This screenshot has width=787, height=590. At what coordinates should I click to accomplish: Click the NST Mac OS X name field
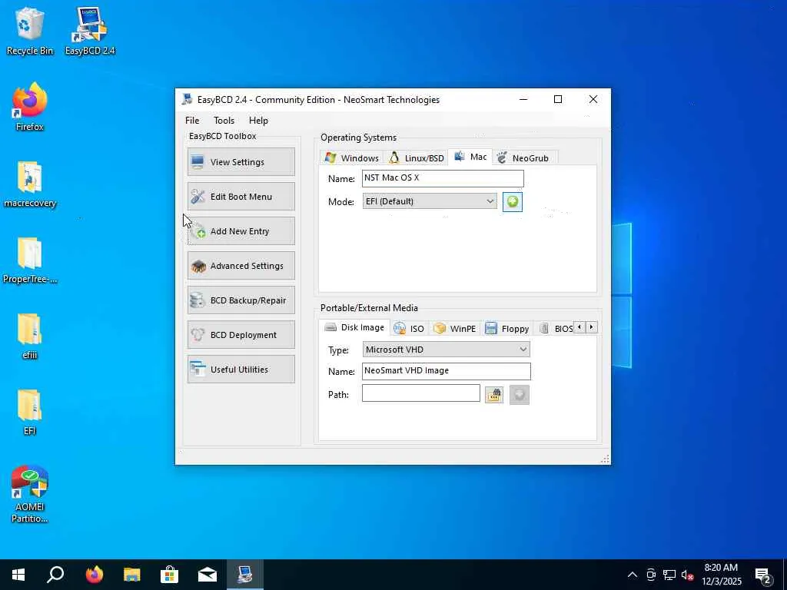point(443,178)
